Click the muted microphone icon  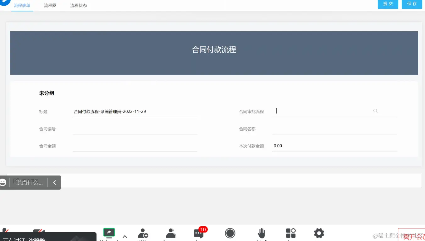5,231
